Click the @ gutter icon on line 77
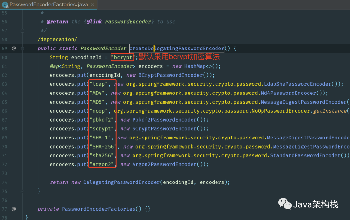Viewport: 350px width, 220px height. tap(14, 209)
